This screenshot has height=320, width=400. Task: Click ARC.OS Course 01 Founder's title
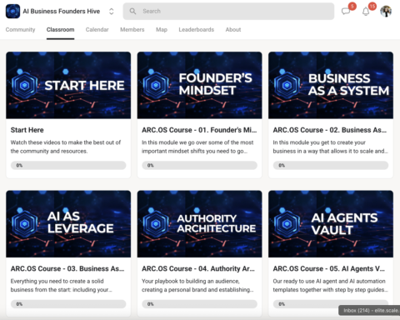click(x=199, y=130)
